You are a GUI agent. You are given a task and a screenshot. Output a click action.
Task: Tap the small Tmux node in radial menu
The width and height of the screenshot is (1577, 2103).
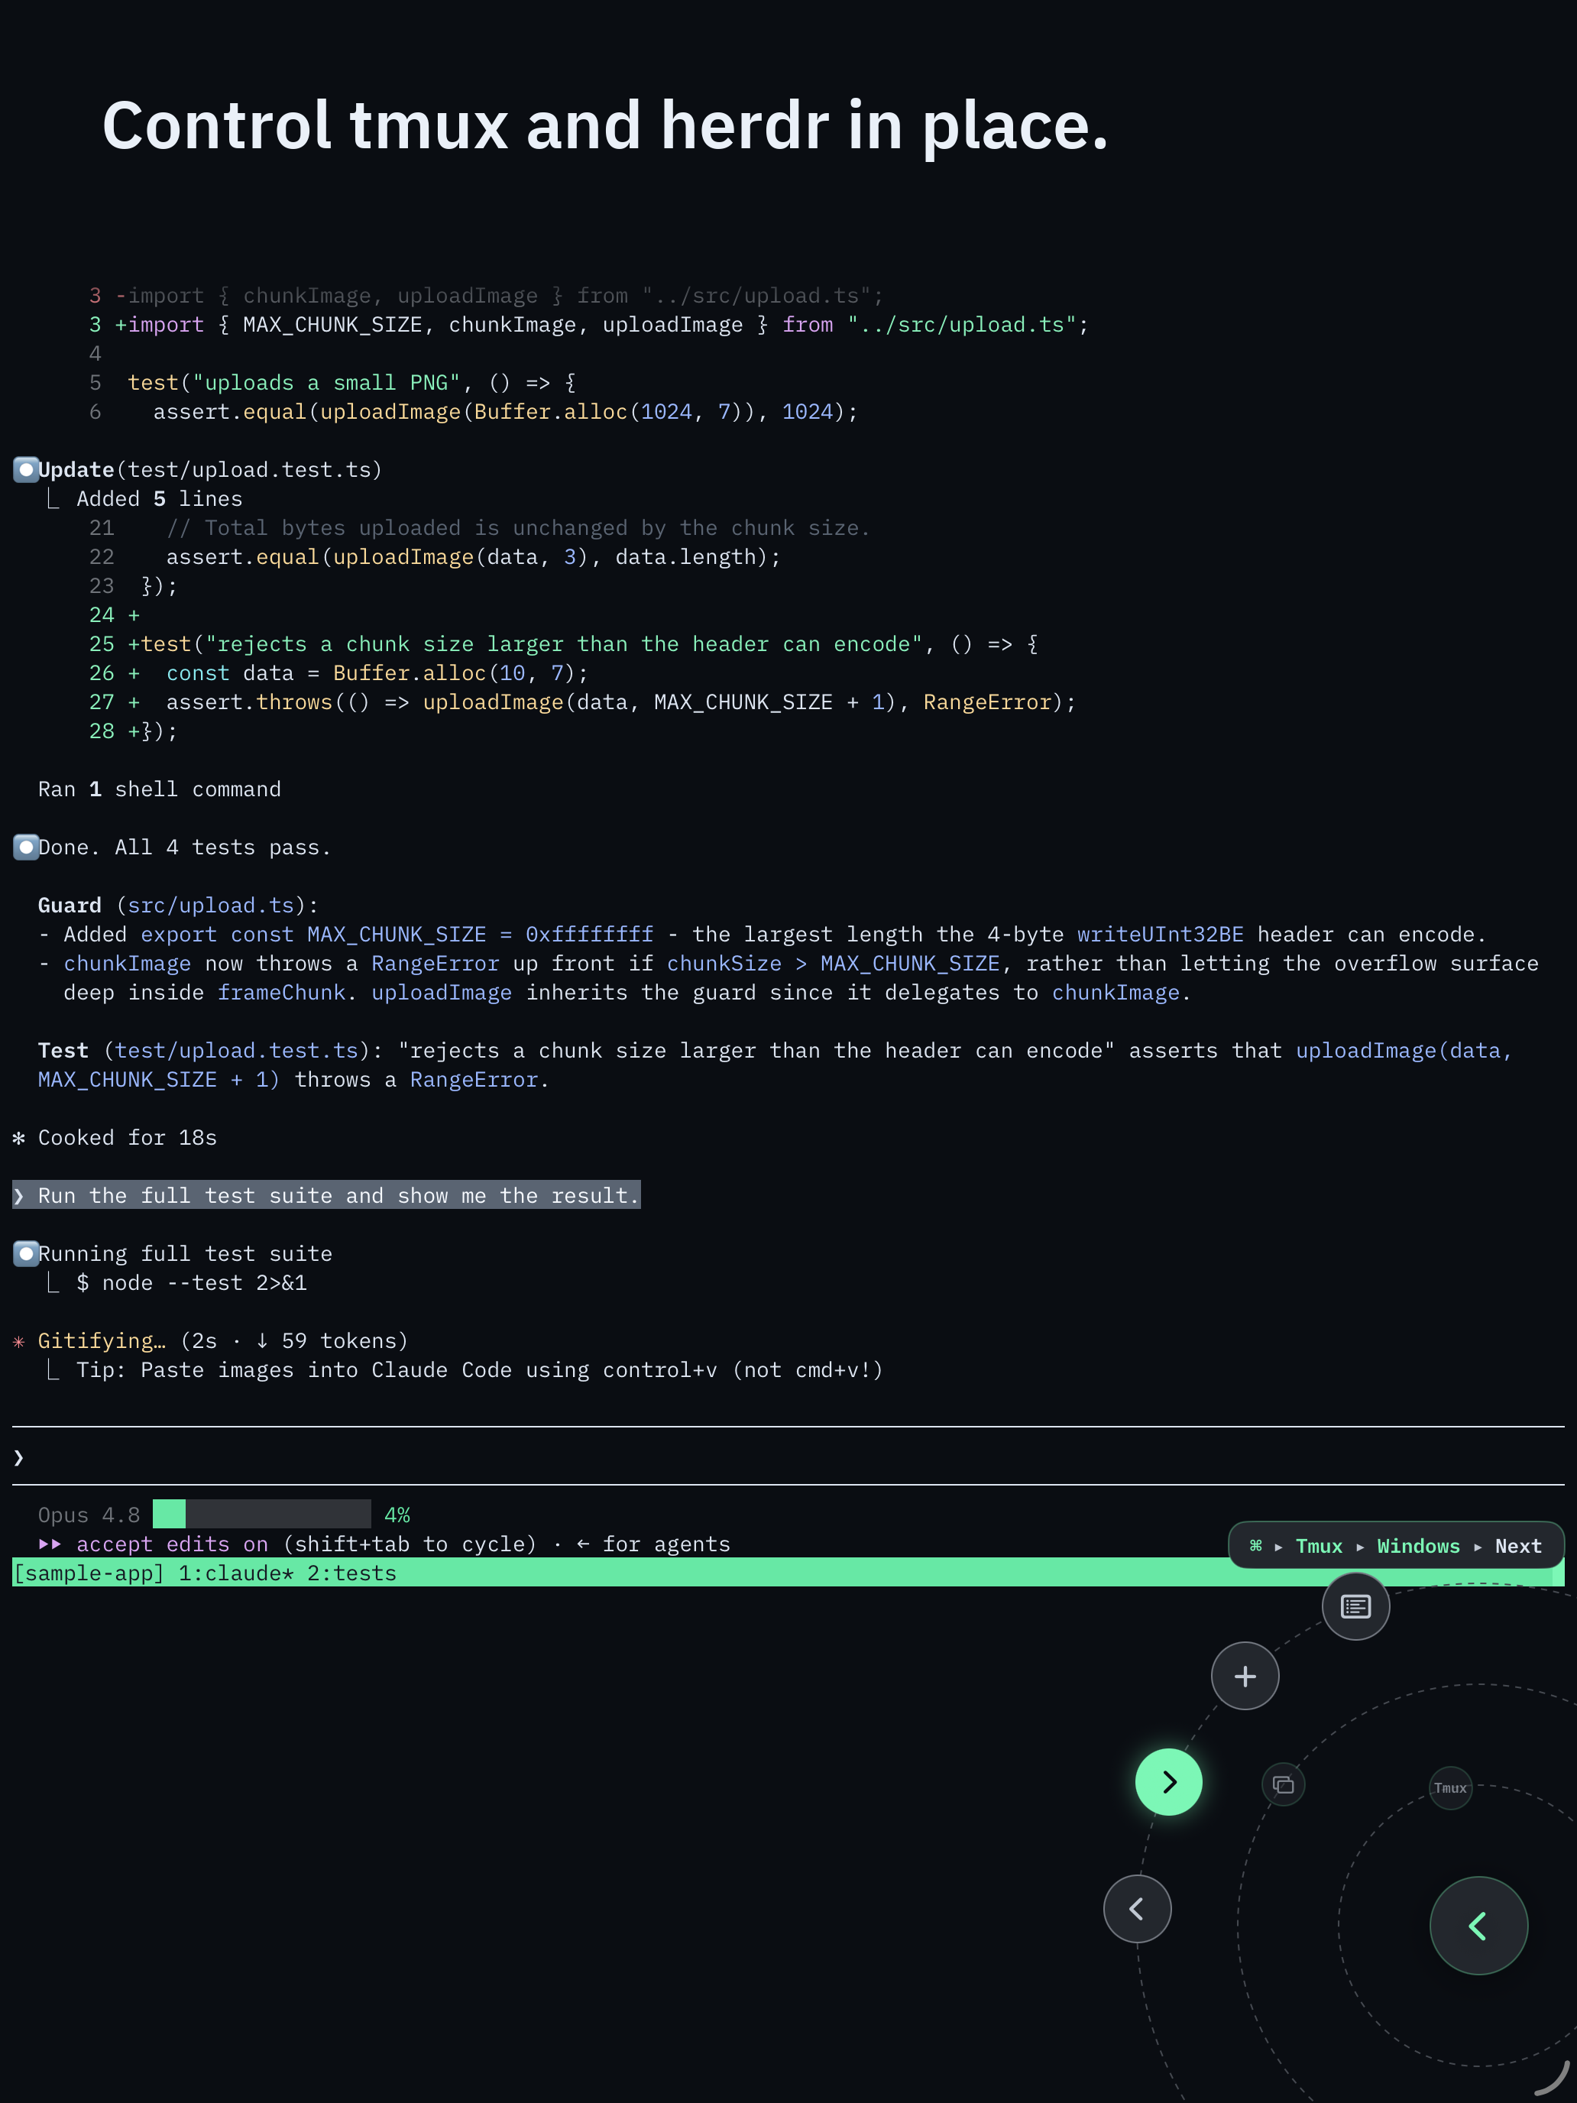pyautogui.click(x=1451, y=1788)
